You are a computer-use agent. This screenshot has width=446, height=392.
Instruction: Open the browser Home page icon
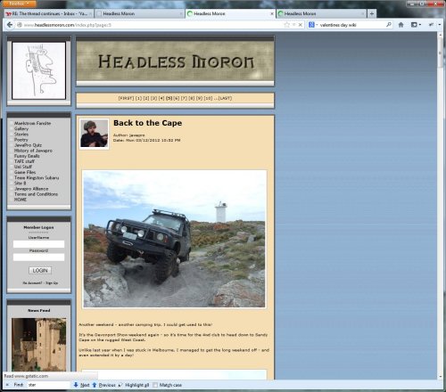(x=401, y=25)
